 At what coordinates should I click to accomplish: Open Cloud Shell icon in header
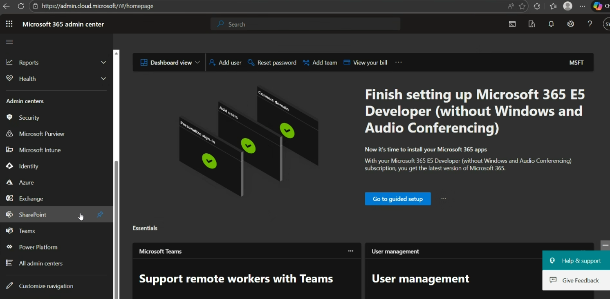click(x=512, y=24)
